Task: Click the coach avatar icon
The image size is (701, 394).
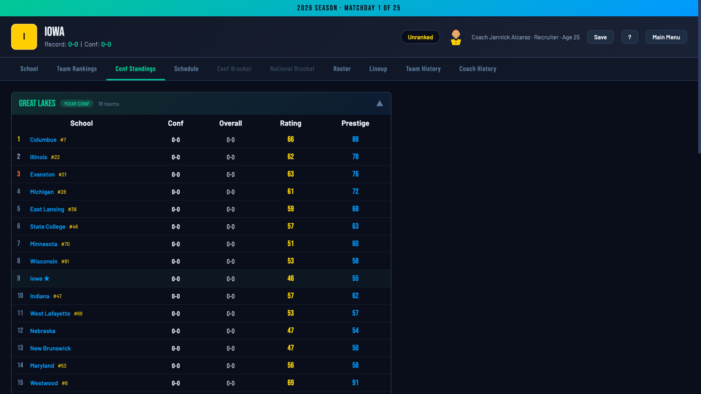Action: [x=456, y=37]
